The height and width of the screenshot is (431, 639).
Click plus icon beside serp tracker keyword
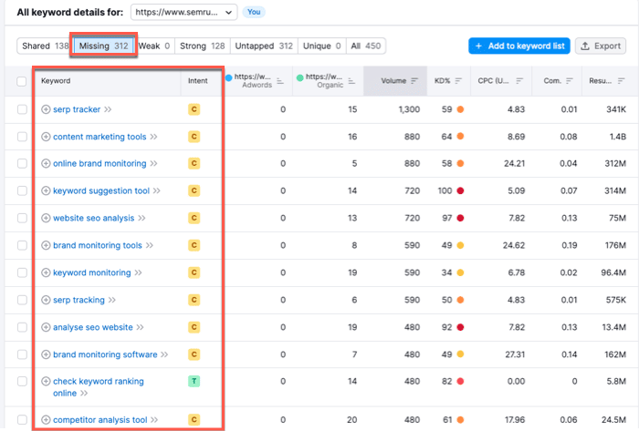point(46,109)
